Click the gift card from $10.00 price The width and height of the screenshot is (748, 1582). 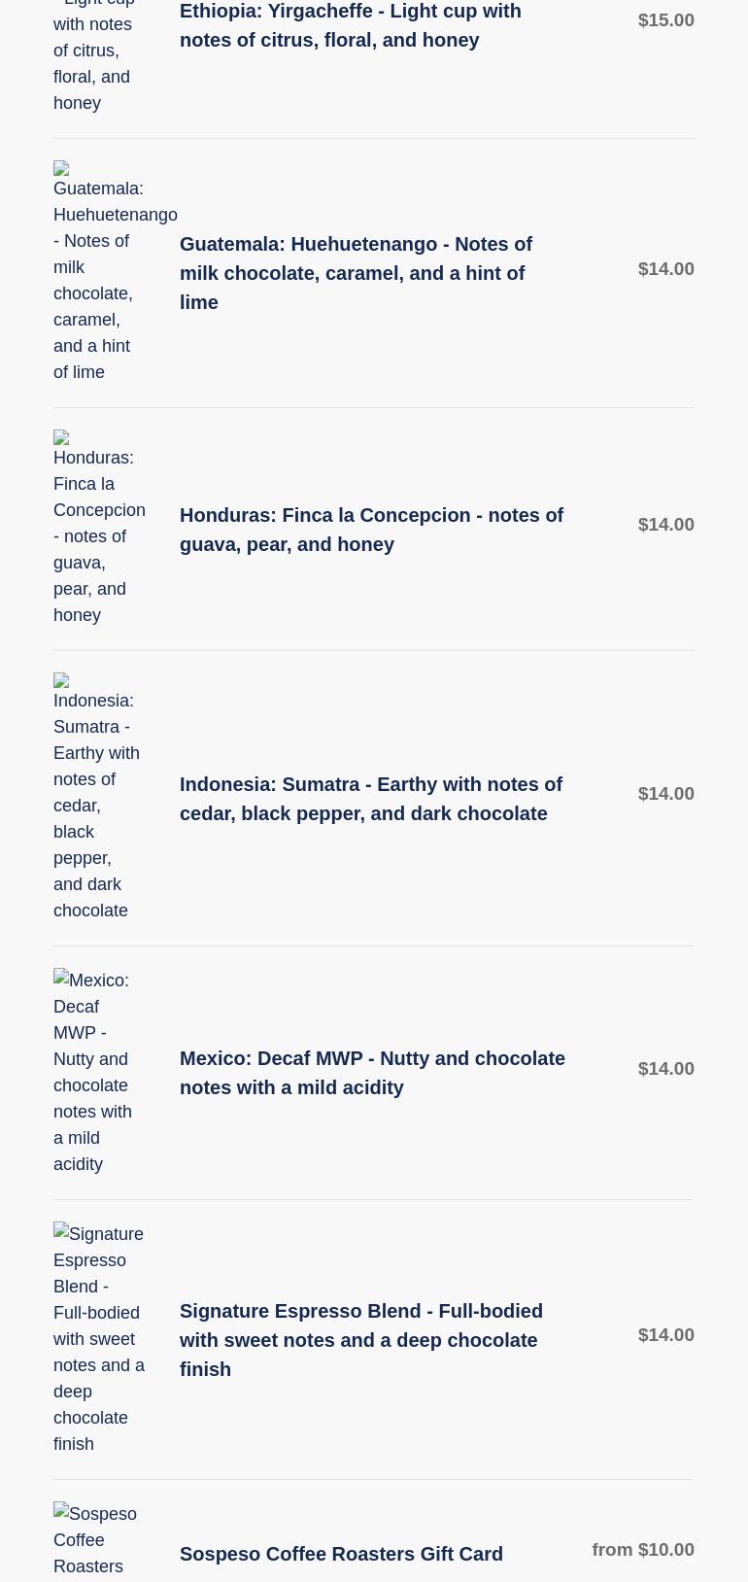click(x=643, y=1550)
